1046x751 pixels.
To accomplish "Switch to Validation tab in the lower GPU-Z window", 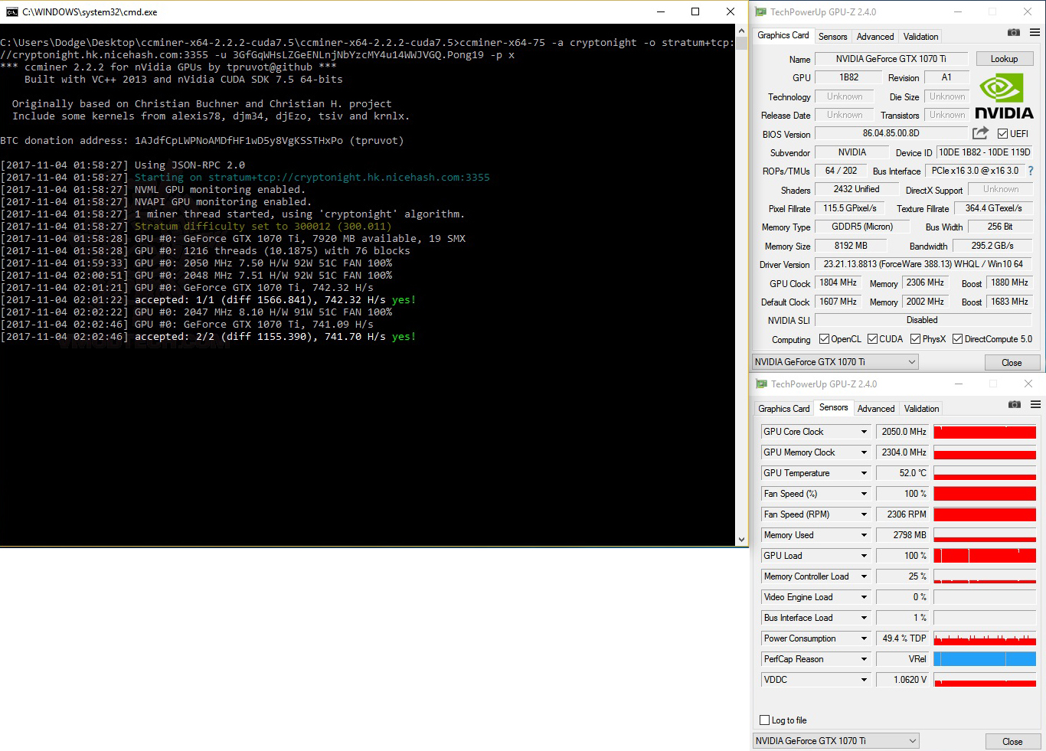I will click(921, 409).
